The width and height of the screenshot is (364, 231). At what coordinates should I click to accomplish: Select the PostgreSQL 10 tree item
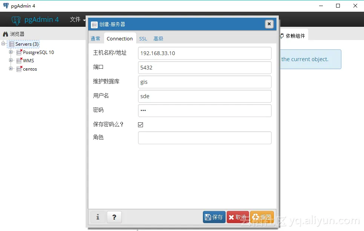(x=38, y=52)
